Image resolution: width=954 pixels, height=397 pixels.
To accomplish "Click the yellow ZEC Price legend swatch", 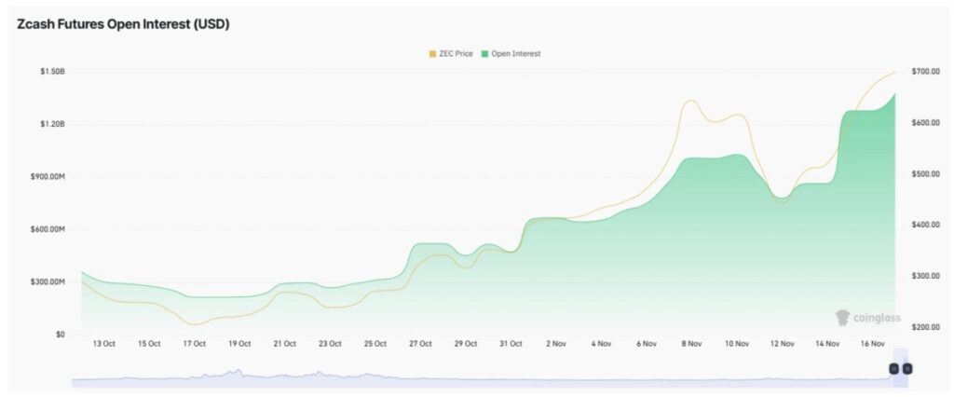I will coord(432,54).
